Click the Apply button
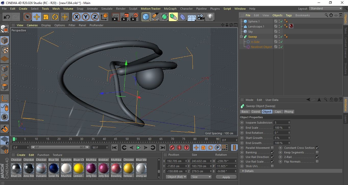This screenshot has height=185, width=348. click(x=226, y=177)
